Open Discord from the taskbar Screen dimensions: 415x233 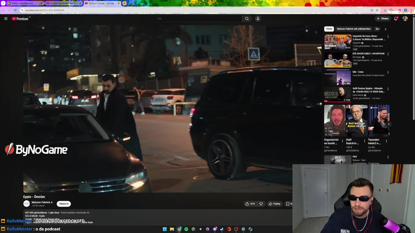[215, 229]
